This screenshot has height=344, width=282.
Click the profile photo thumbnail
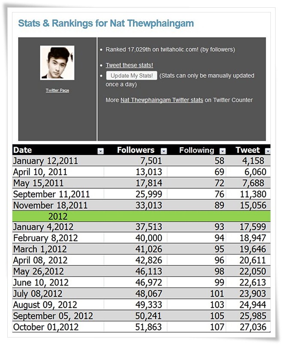[57, 63]
